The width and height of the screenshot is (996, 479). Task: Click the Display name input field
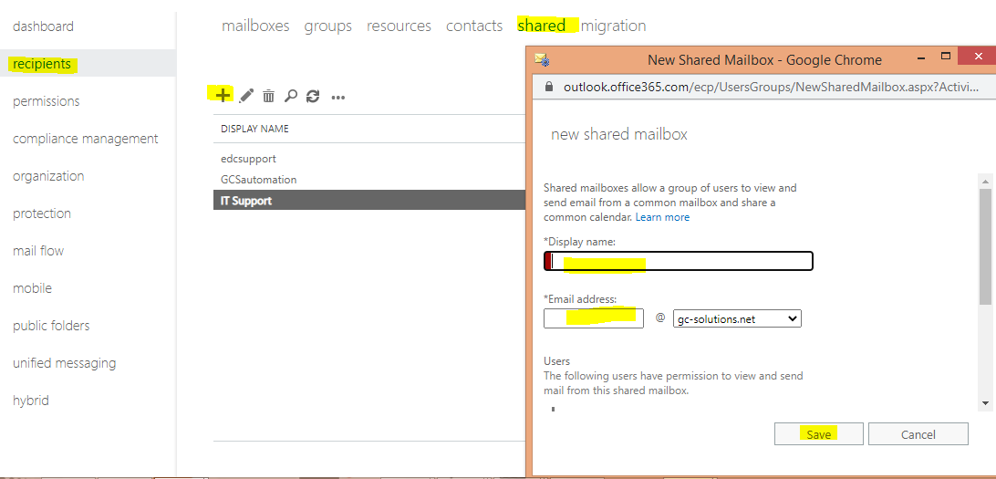679,261
